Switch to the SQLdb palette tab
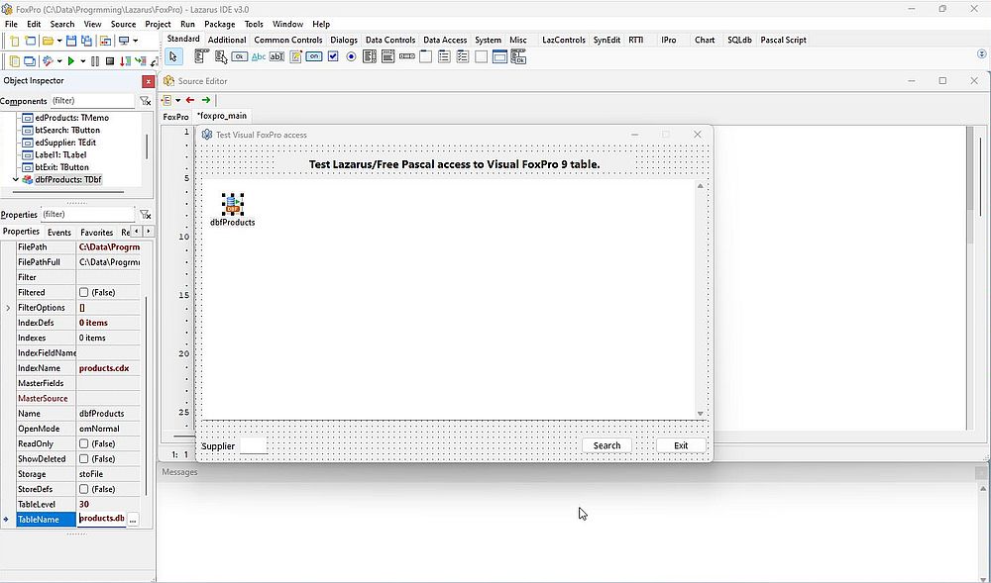The height and width of the screenshot is (583, 991). click(739, 40)
